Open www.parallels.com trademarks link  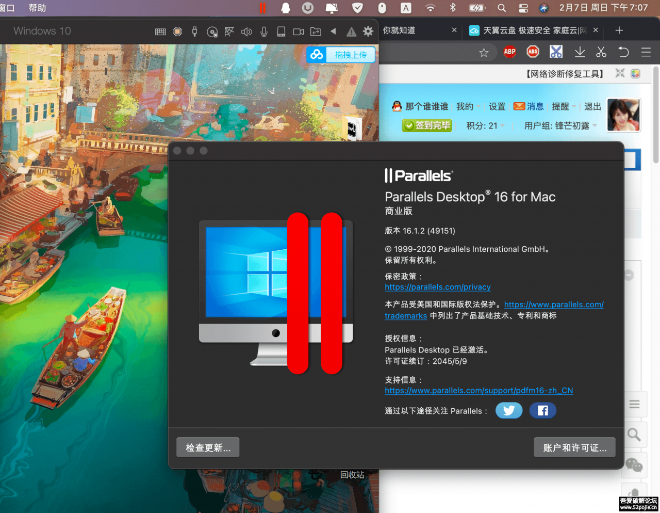point(554,304)
